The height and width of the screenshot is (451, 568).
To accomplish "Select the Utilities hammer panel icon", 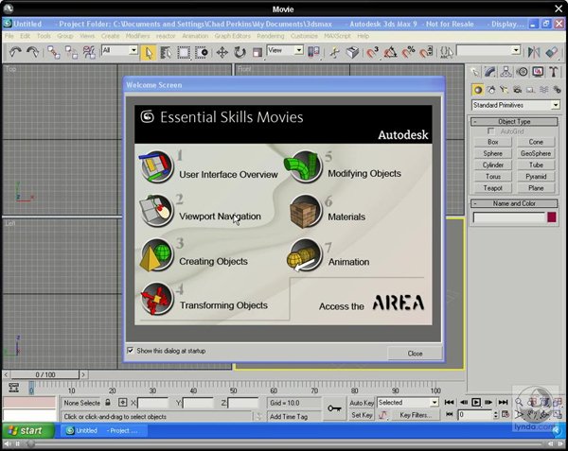I will [x=555, y=71].
